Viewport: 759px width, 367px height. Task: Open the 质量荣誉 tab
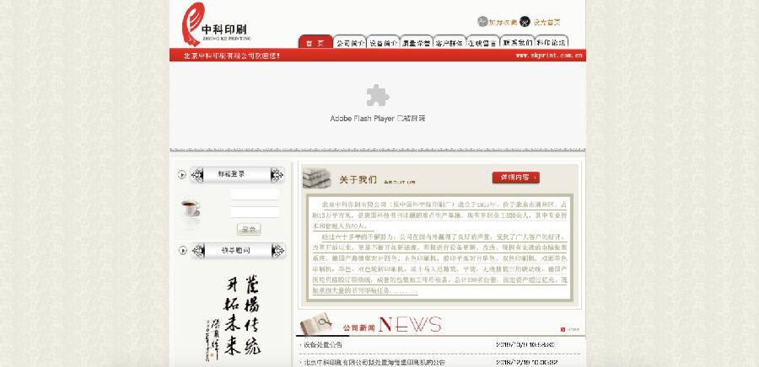(x=417, y=42)
